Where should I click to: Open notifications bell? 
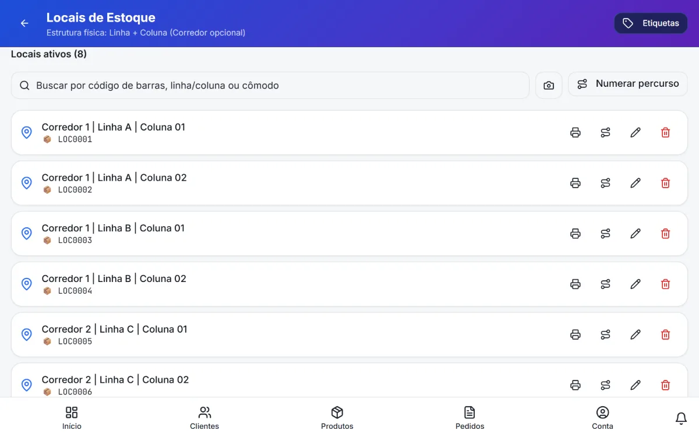tap(681, 418)
